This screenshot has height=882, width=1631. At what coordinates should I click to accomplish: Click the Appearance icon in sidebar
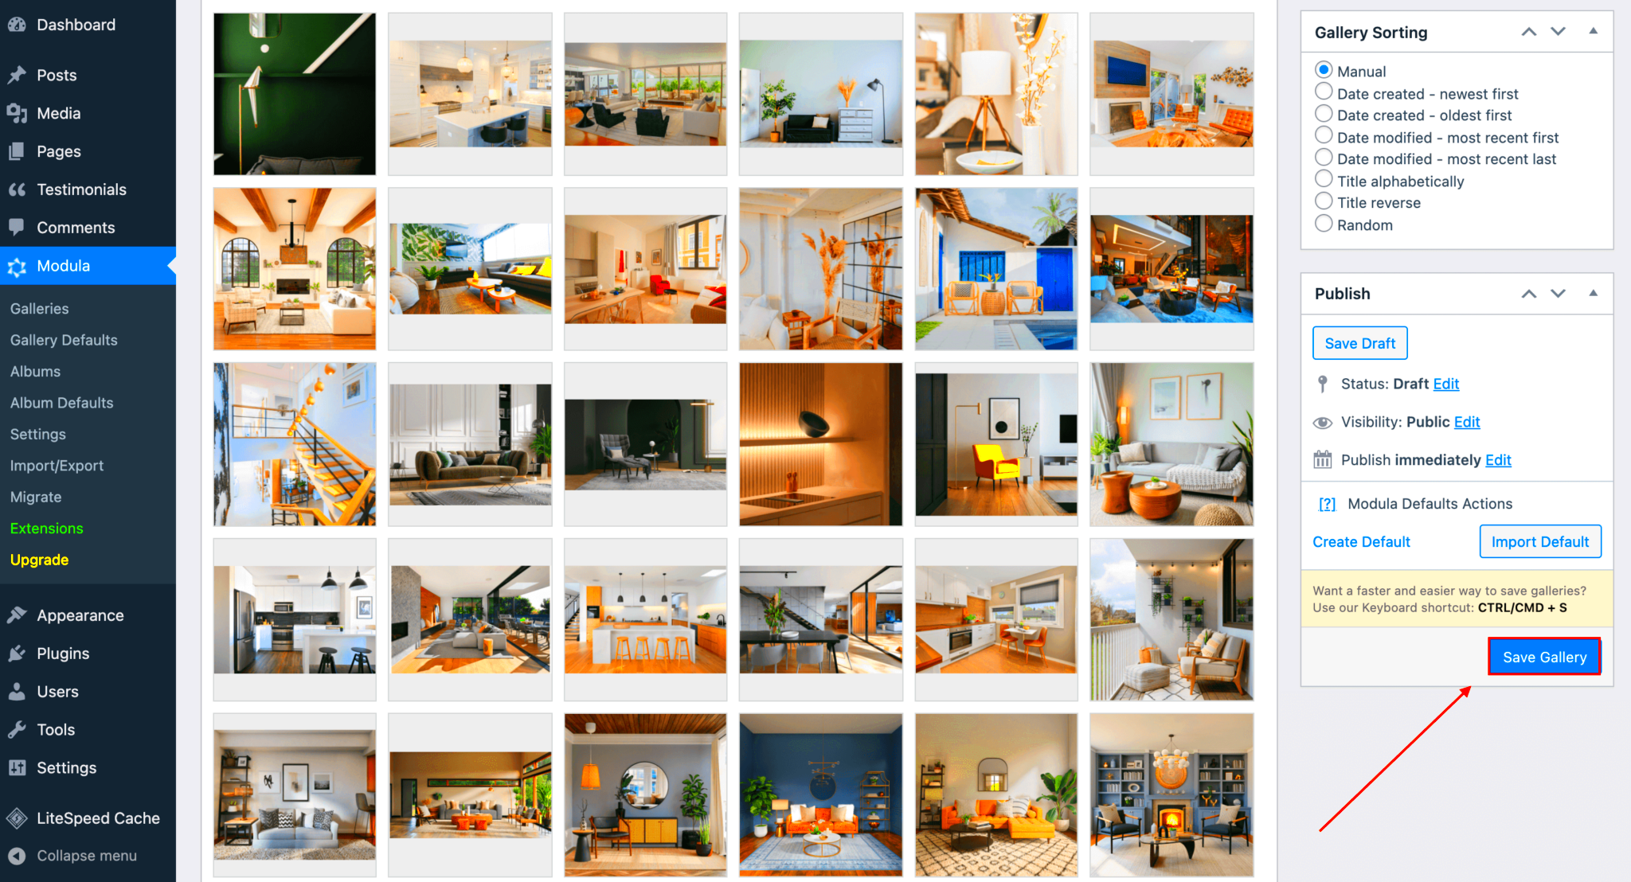[18, 614]
